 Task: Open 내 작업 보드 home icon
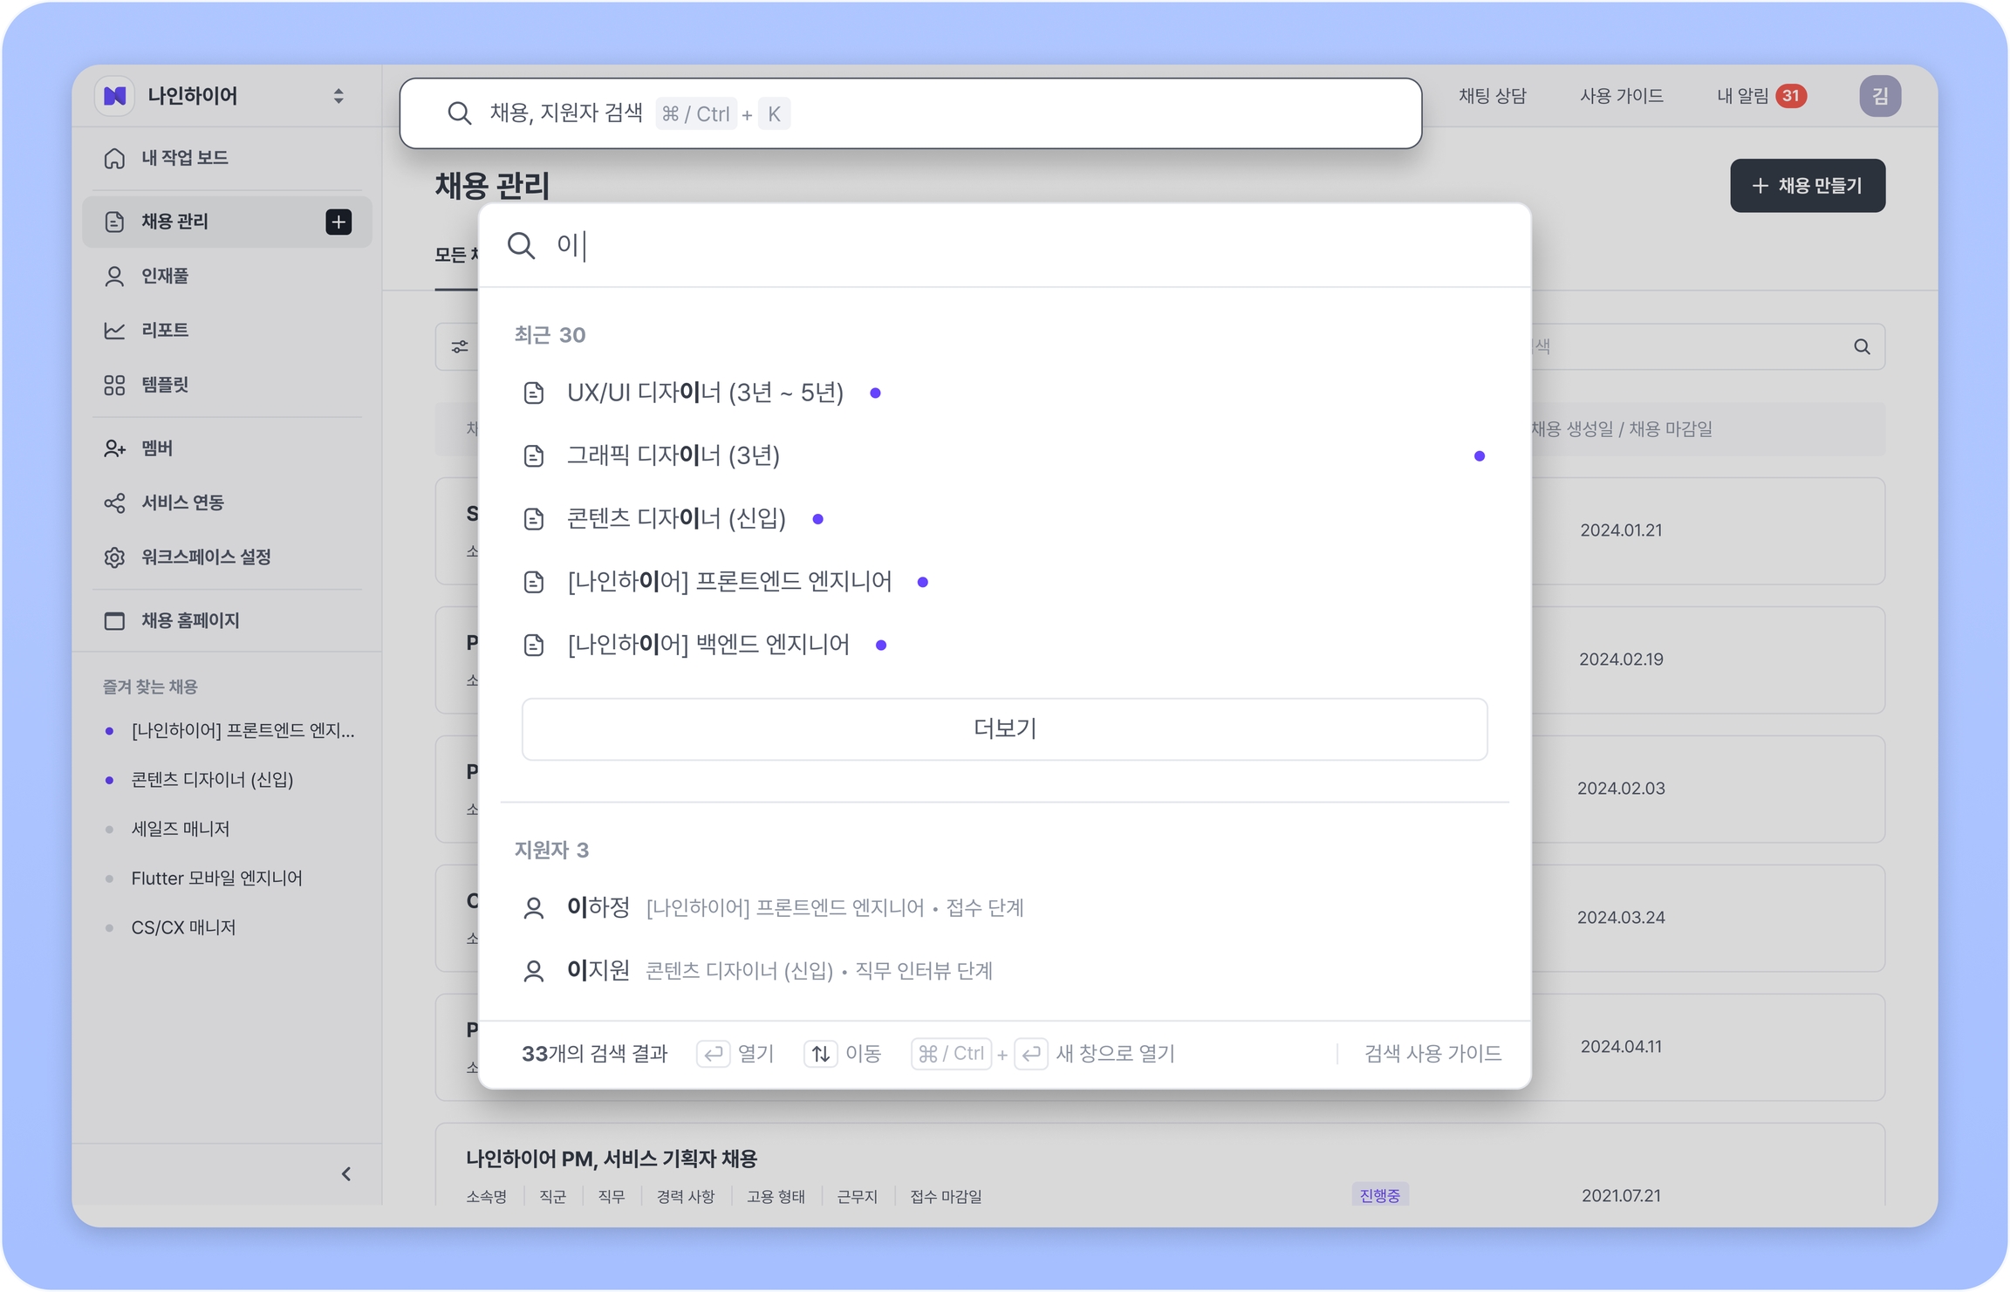pyautogui.click(x=114, y=158)
